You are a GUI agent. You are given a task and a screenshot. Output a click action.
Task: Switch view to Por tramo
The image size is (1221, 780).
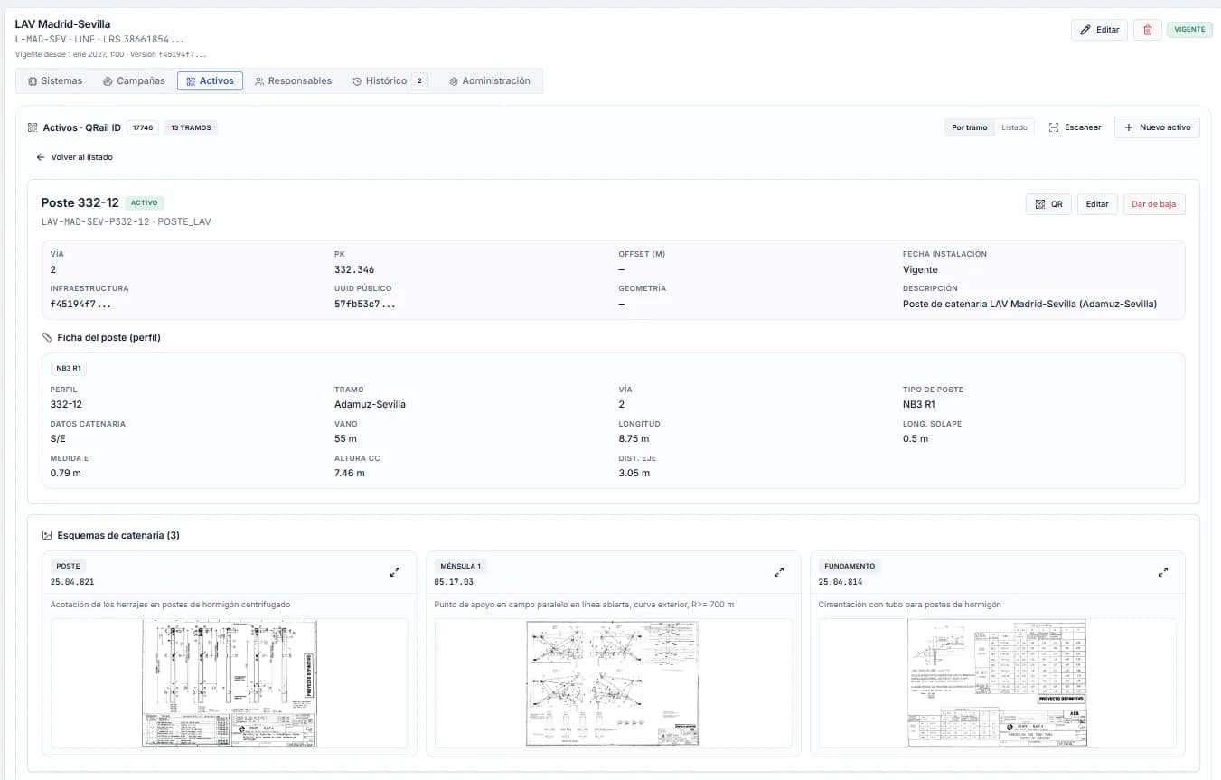(970, 127)
